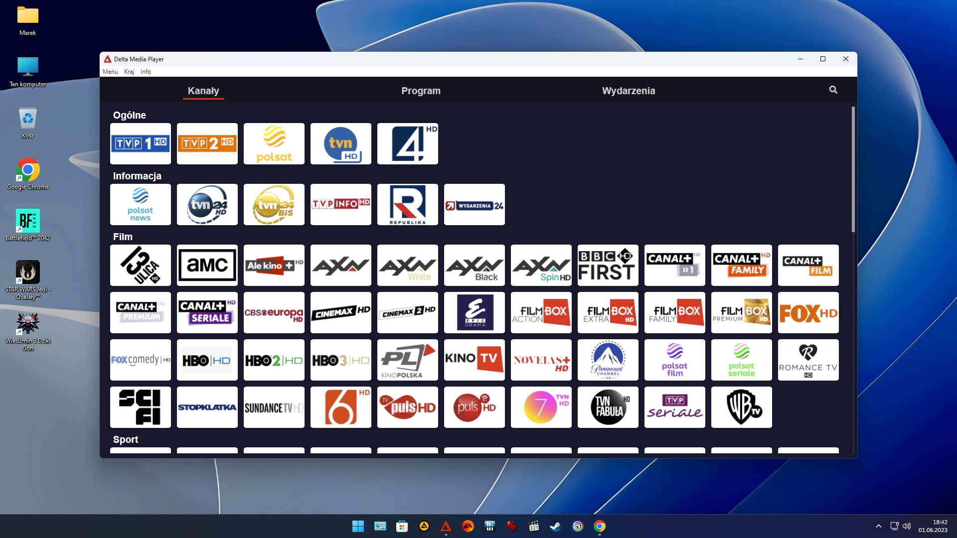This screenshot has width=957, height=538.
Task: Select the SCI FI channel
Action: (141, 407)
